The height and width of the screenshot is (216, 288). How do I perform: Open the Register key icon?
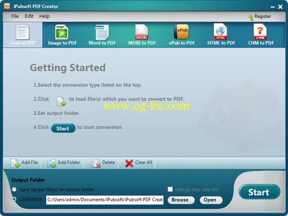[x=250, y=17]
